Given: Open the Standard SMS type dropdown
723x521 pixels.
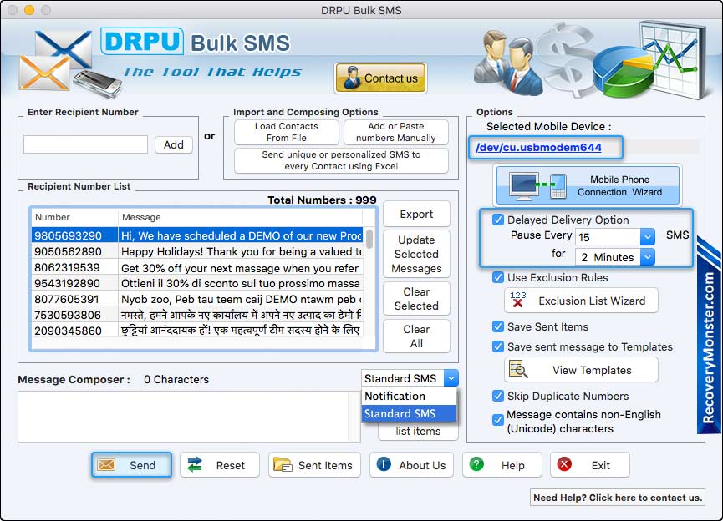Looking at the screenshot, I should [x=451, y=378].
